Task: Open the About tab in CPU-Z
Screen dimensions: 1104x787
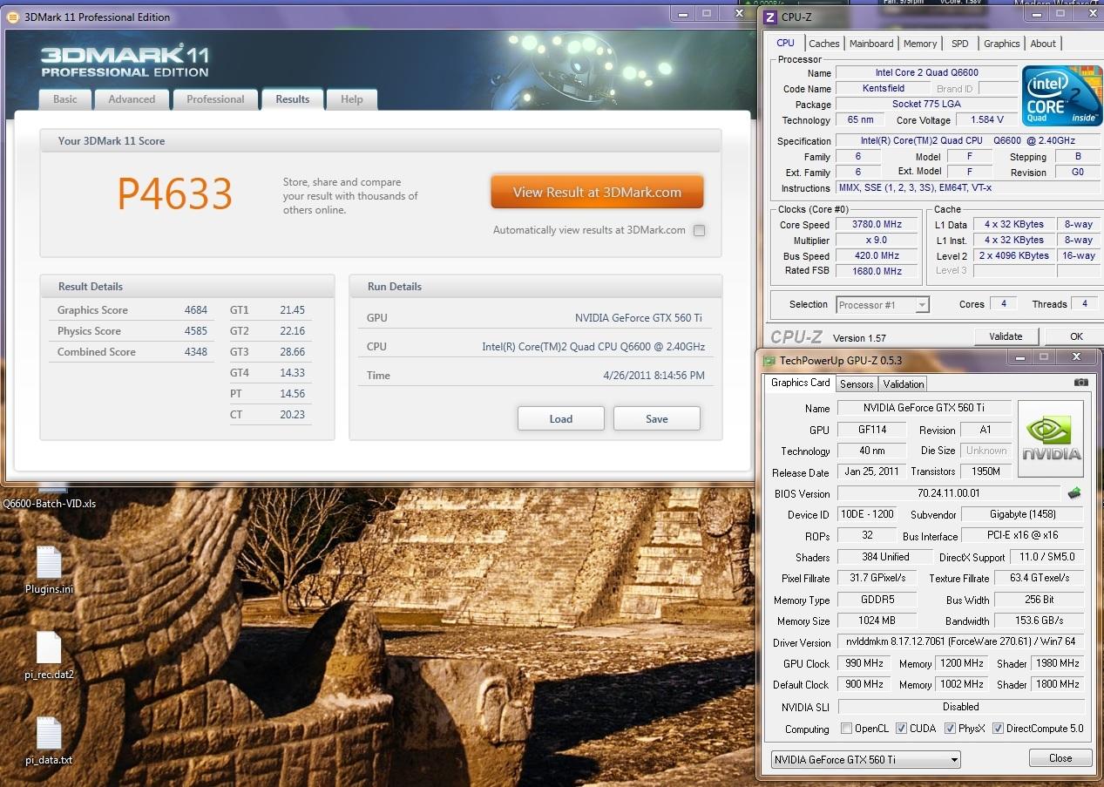Action: coord(1043,44)
